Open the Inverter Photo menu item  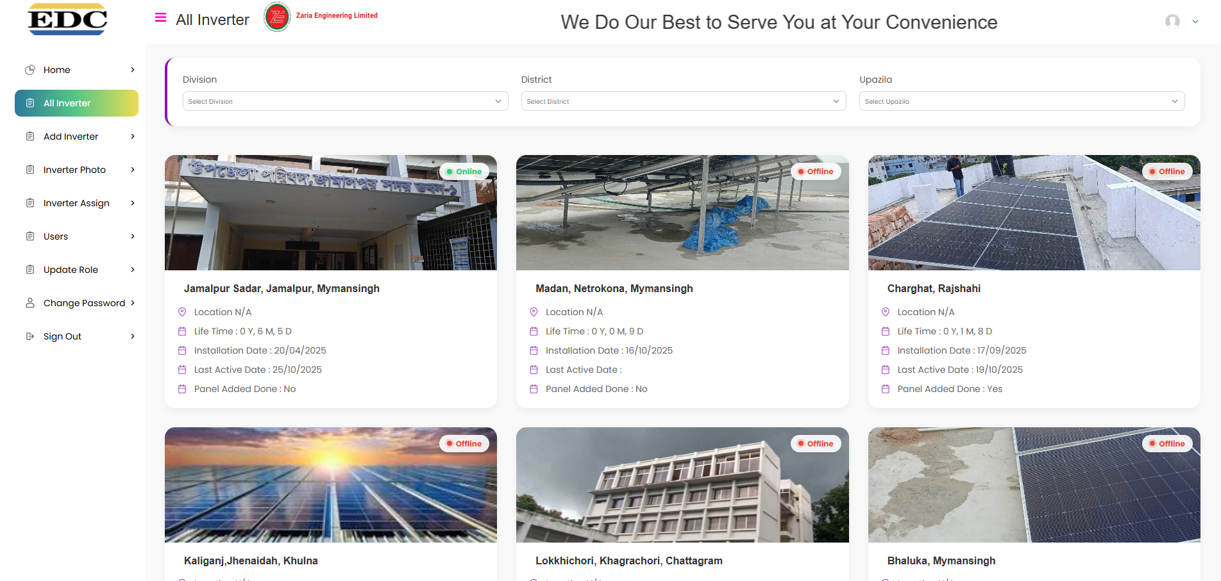click(74, 170)
